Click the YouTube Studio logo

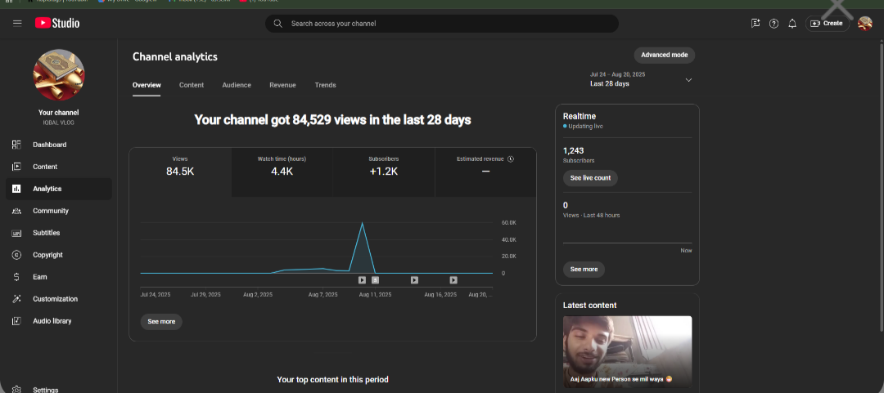coord(57,23)
